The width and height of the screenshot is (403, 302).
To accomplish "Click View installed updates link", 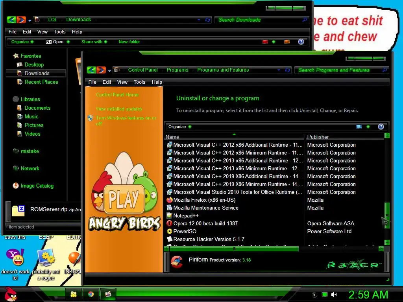I will point(119,109).
